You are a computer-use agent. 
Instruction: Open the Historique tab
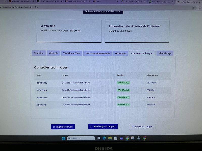121,53
